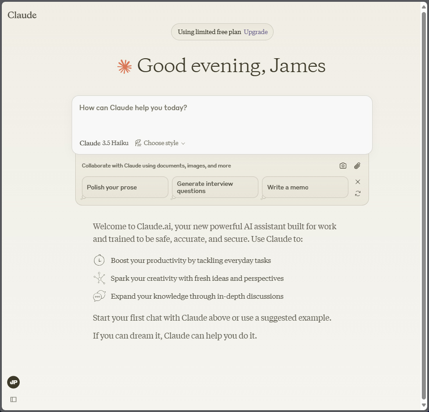
Task: Refresh suggestions with the reload icon
Action: 358,194
